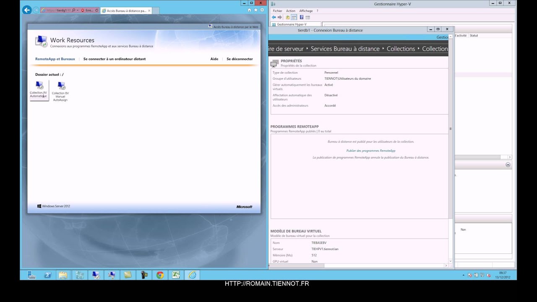
Task: Click the Work Resources logo icon
Action: click(x=41, y=41)
